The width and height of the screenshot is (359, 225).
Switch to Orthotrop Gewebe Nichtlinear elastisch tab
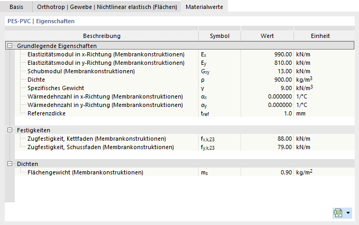click(x=107, y=7)
